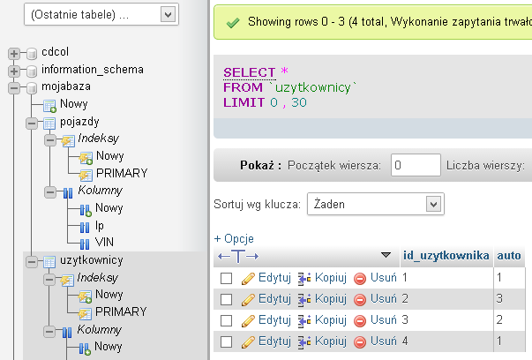Click the PRIMARY index icon under pojazdy
Screen dimensions: 532x360
[86, 173]
